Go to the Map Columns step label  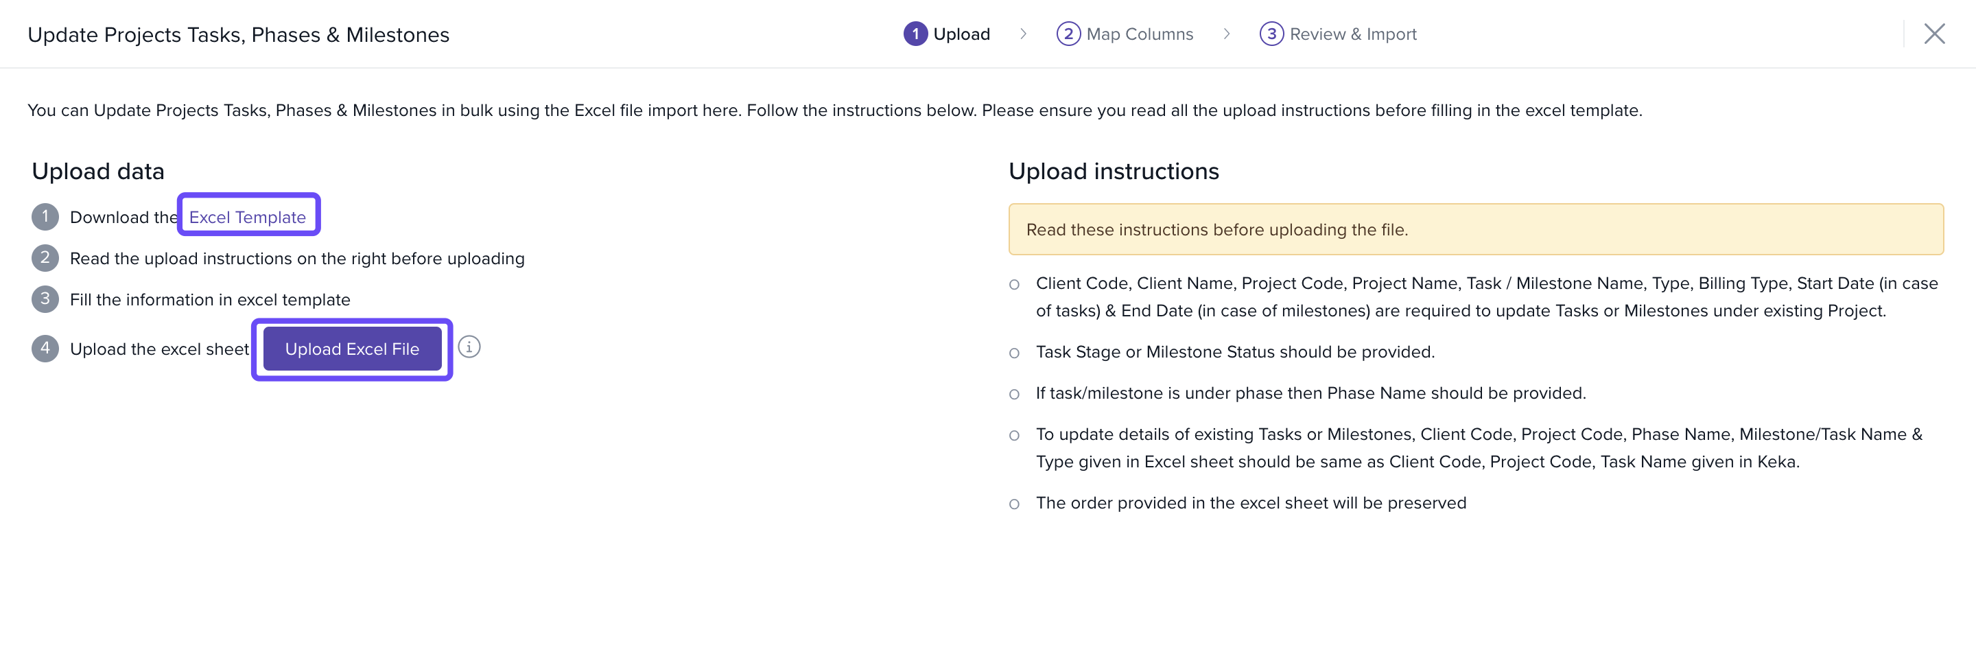1139,34
